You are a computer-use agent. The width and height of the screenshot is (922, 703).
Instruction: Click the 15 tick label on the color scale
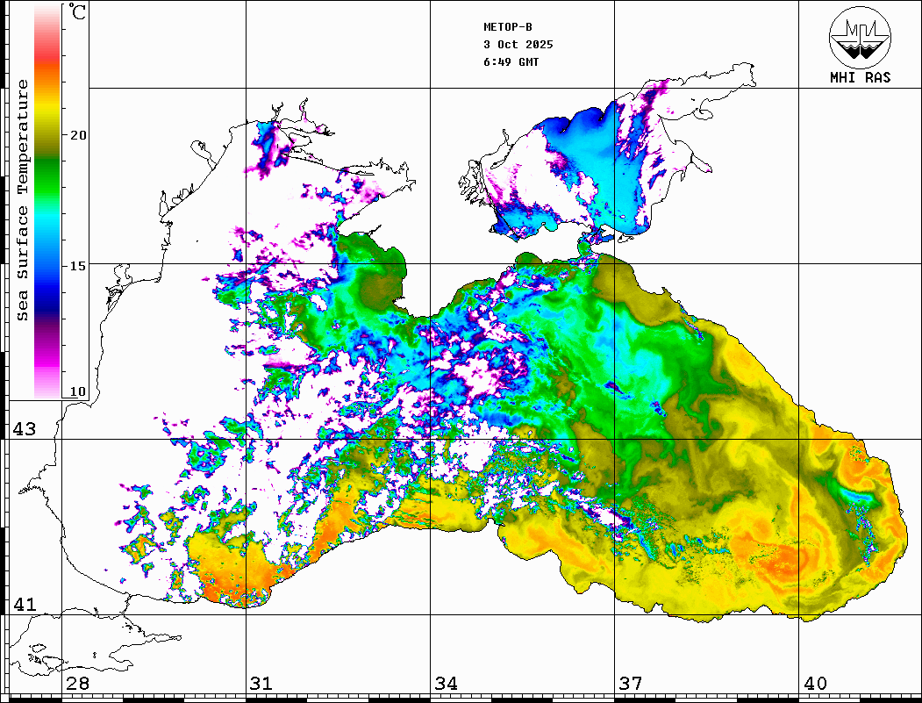pos(79,265)
